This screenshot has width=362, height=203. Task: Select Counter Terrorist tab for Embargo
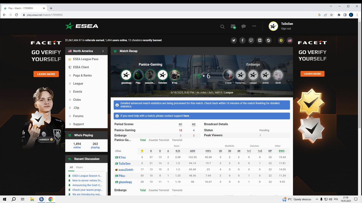coord(159,190)
